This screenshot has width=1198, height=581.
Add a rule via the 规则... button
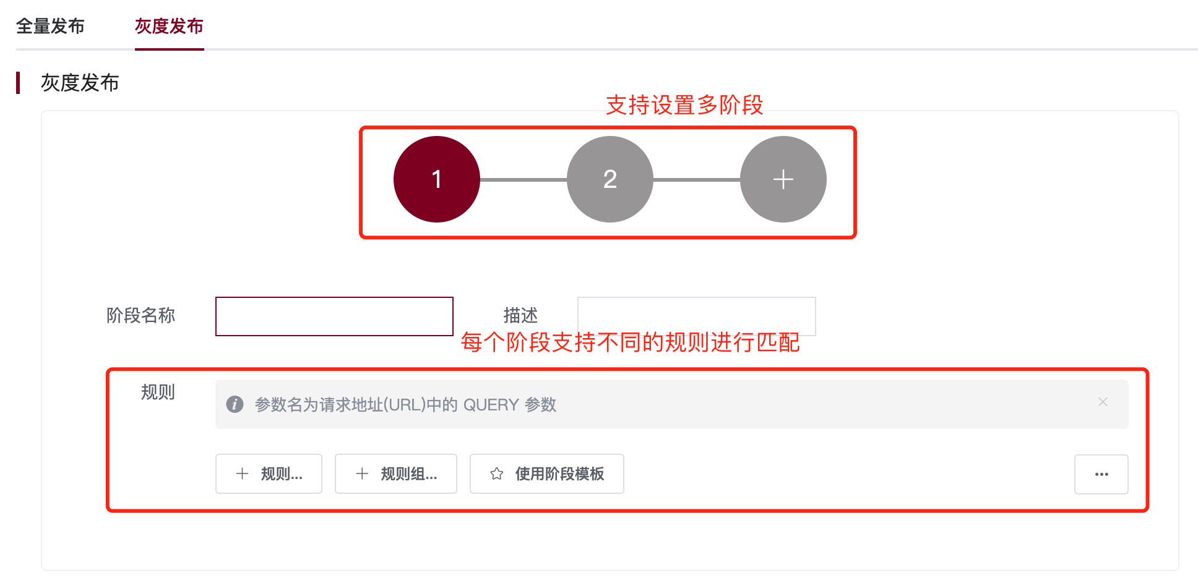(269, 474)
